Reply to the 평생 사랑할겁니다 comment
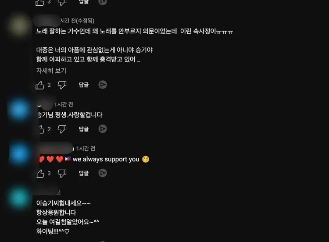Image resolution: width=329 pixels, height=242 pixels. click(84, 129)
